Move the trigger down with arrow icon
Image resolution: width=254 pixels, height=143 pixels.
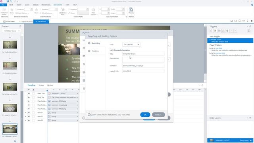point(235,31)
